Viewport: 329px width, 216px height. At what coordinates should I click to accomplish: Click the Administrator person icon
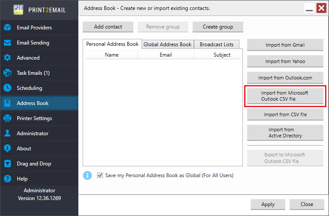[x=7, y=133]
